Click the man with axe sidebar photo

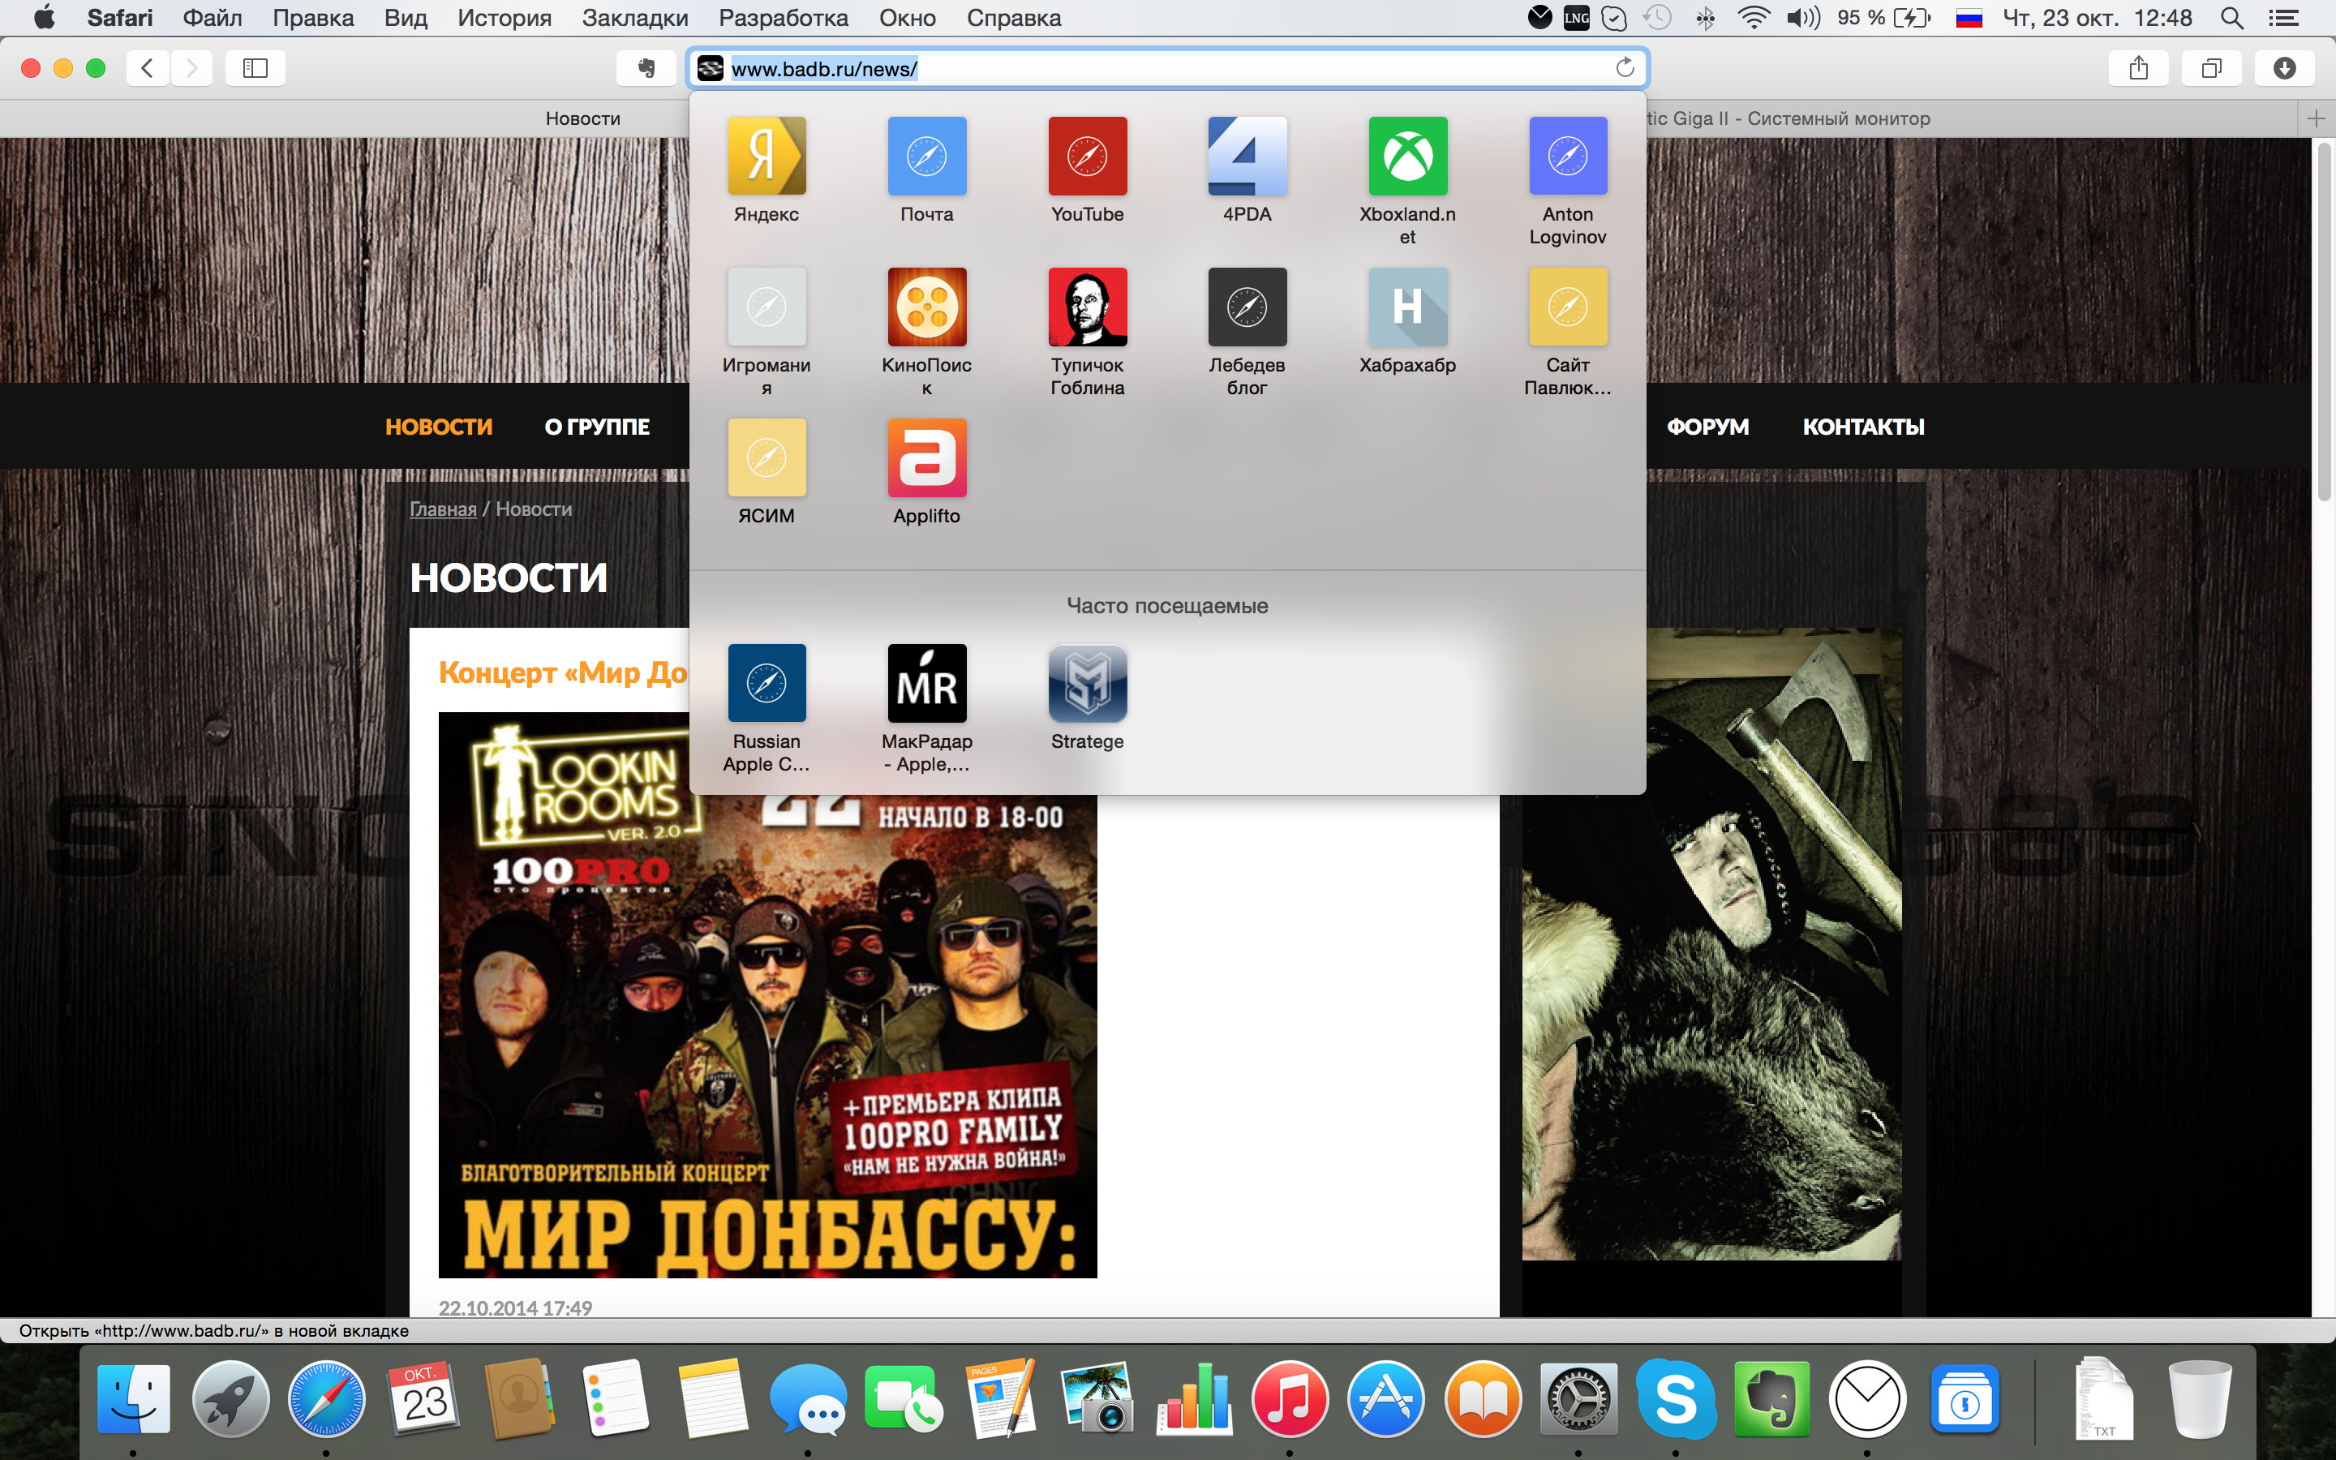(x=1711, y=1026)
